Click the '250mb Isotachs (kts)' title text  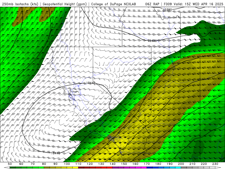pyautogui.click(x=20, y=4)
